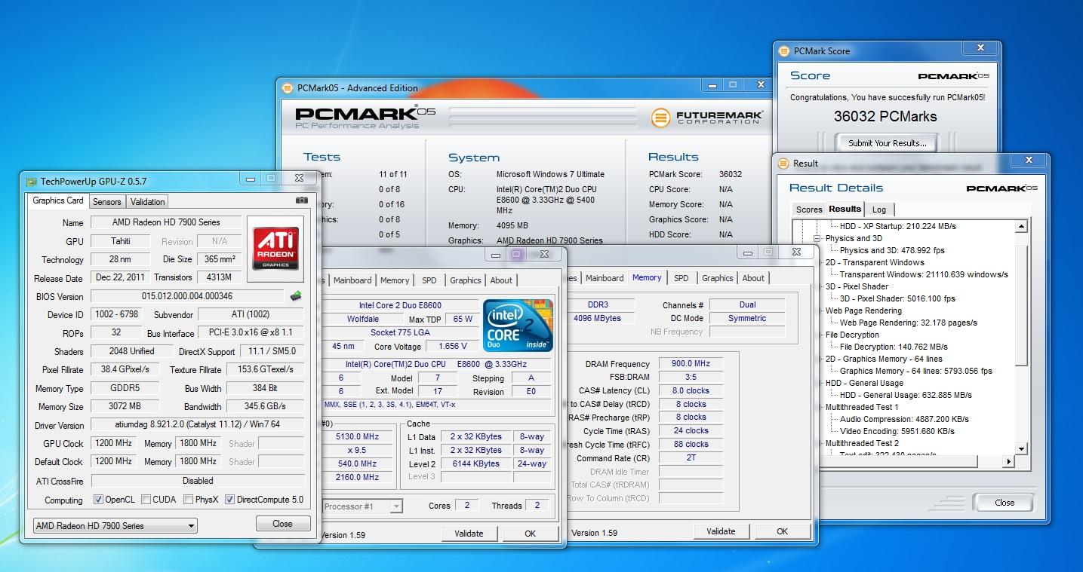Open the Log tab in Result Details
Screen dimensions: 1083x572
879,210
